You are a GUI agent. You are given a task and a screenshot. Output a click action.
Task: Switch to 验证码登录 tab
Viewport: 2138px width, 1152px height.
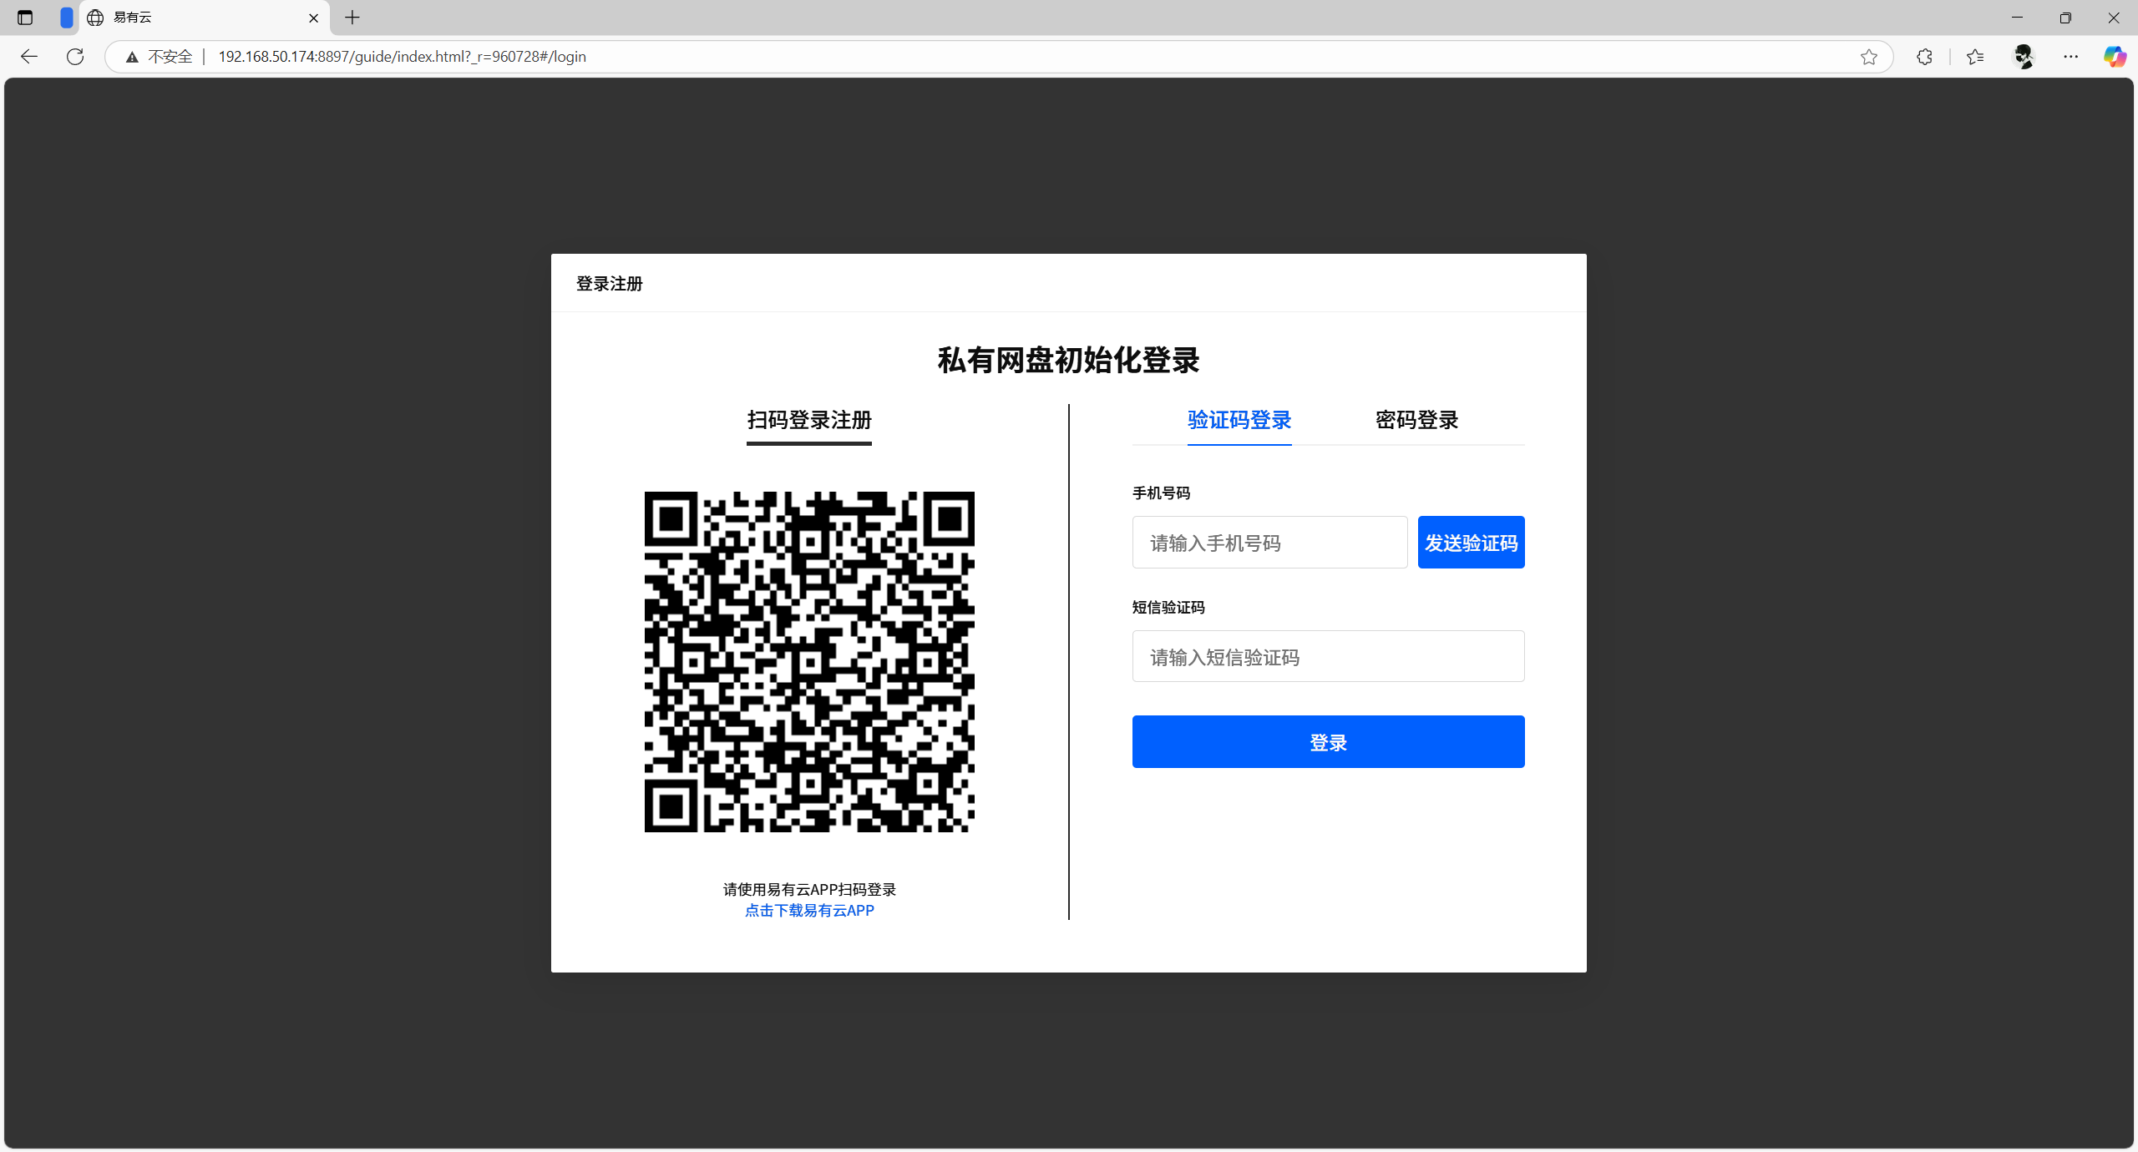[1239, 420]
